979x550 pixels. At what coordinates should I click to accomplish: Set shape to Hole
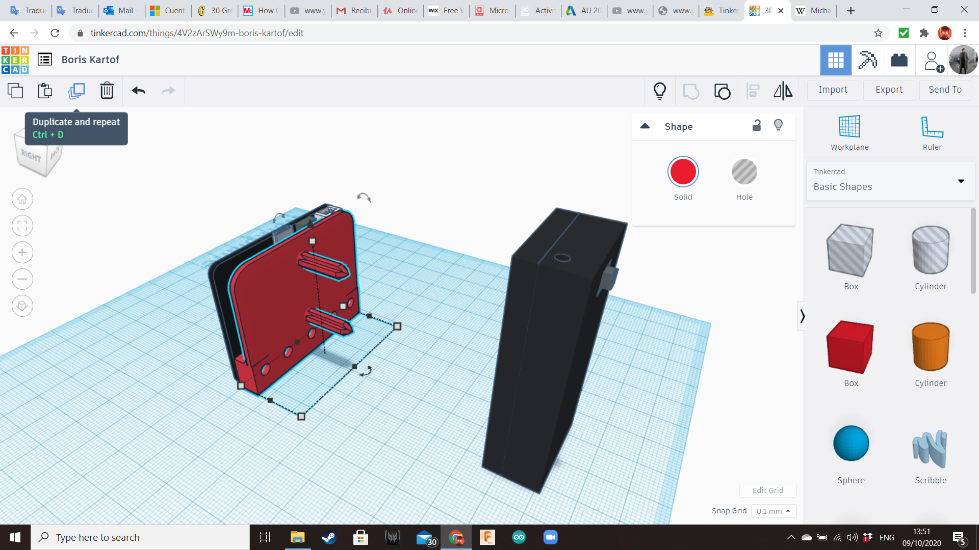click(x=744, y=172)
